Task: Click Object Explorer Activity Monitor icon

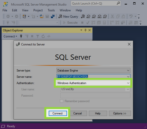Action: click(x=49, y=36)
